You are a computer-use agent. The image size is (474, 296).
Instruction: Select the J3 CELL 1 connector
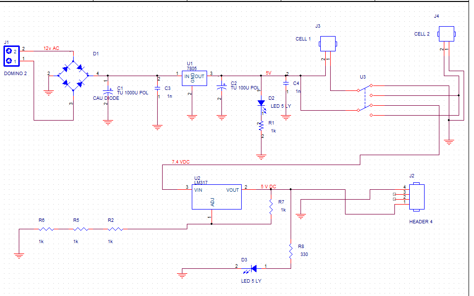(x=328, y=44)
